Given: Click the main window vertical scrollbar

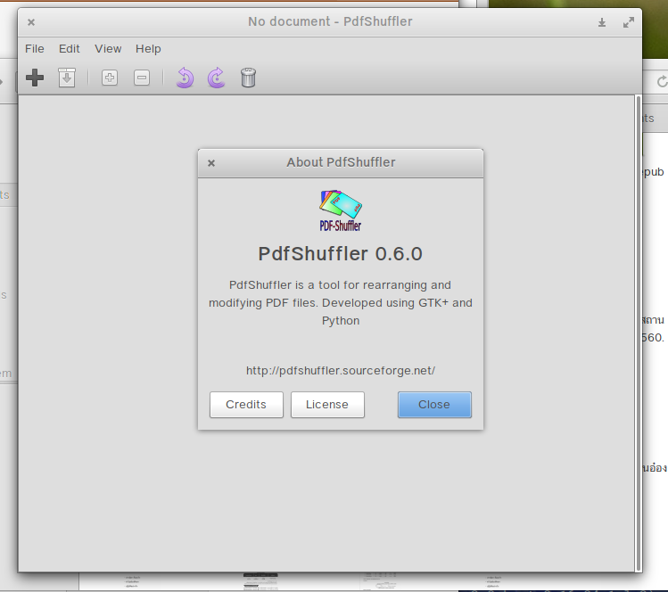Looking at the screenshot, I should (639, 333).
